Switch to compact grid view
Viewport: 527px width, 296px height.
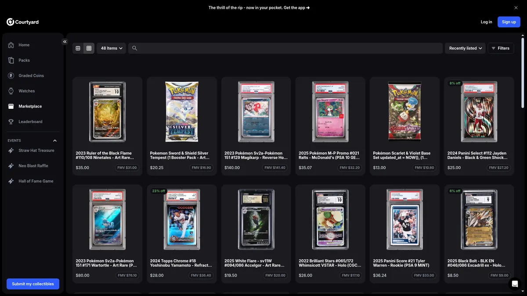pos(89,48)
